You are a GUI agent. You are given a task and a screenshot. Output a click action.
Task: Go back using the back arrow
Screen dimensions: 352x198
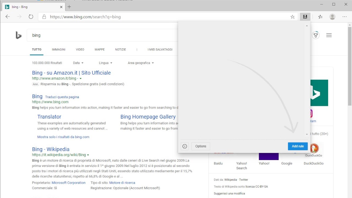(x=8, y=17)
